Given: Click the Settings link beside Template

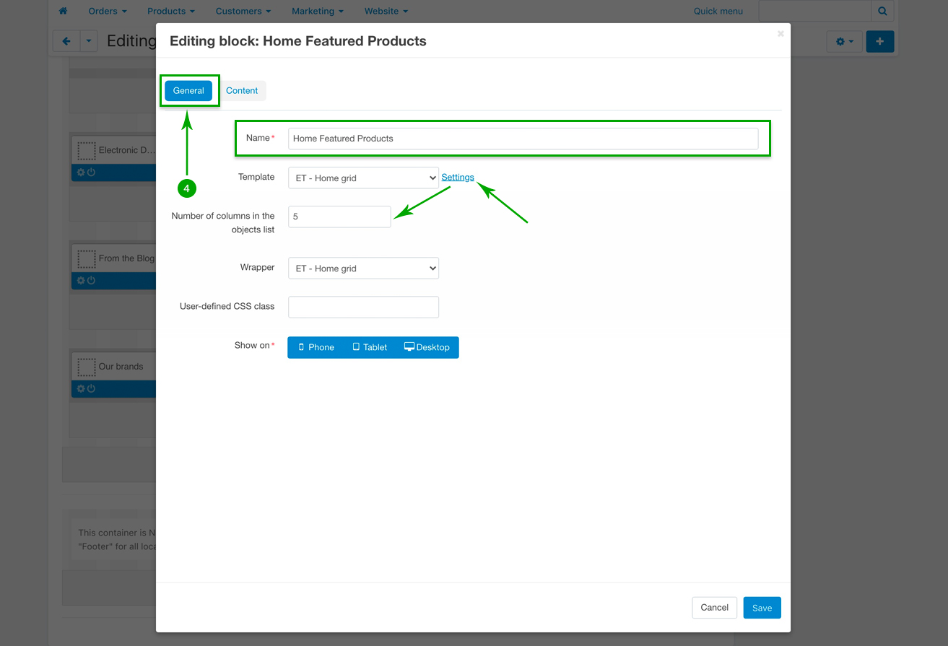Looking at the screenshot, I should point(458,178).
